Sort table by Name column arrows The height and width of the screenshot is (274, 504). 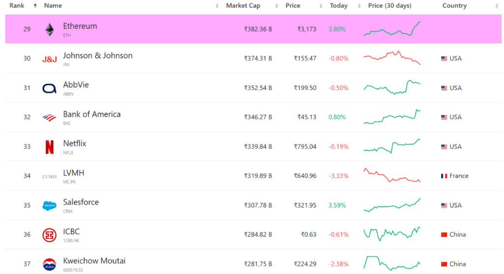tap(217, 6)
